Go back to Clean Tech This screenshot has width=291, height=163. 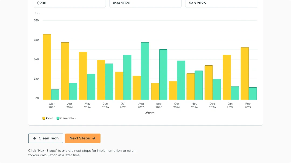point(46,138)
